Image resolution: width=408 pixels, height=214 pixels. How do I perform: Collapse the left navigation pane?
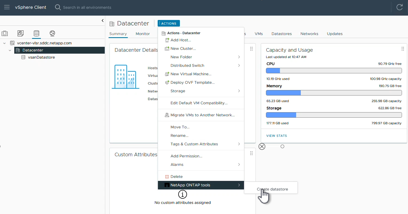pyautogui.click(x=103, y=21)
